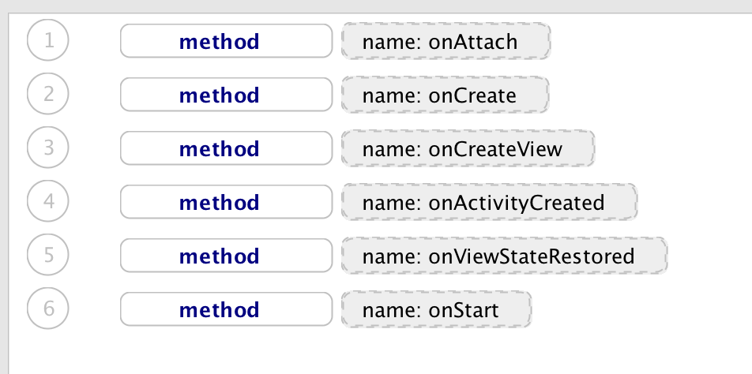Click the circled number 4 marker
Screen dimensions: 752x374
pos(48,201)
